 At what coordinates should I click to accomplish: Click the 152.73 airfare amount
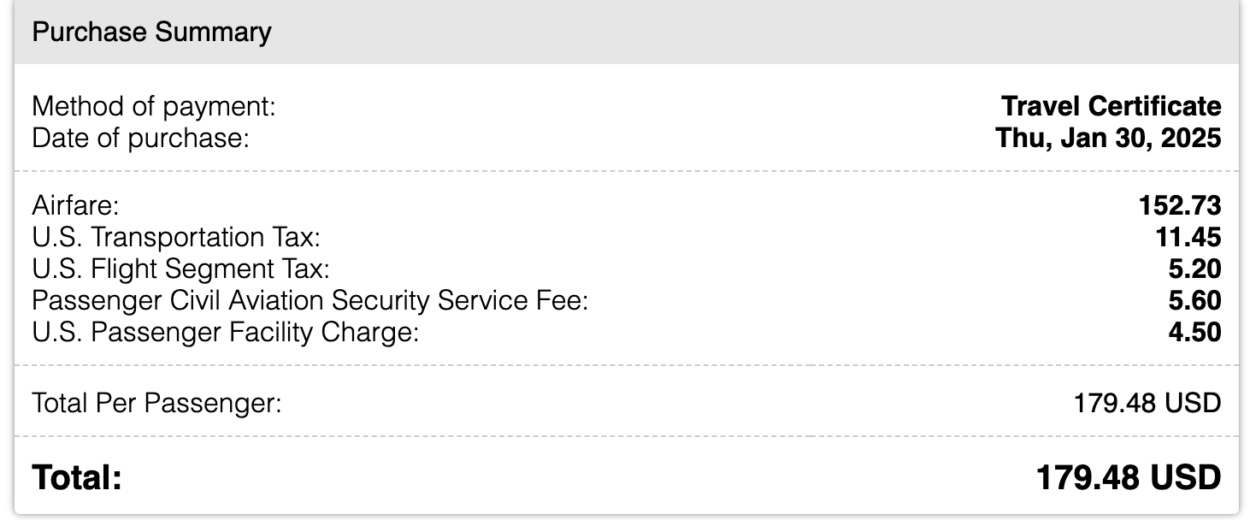[1180, 205]
